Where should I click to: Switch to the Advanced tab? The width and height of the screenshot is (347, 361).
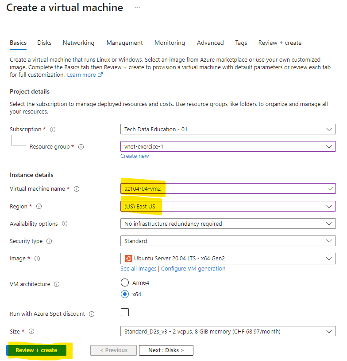210,43
